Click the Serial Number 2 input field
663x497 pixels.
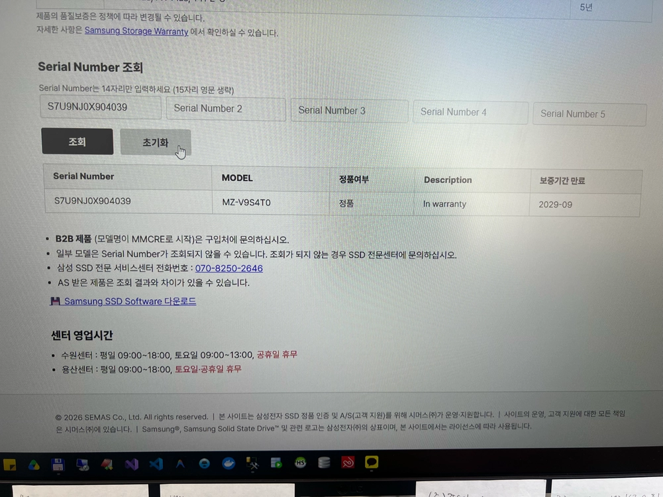click(227, 109)
